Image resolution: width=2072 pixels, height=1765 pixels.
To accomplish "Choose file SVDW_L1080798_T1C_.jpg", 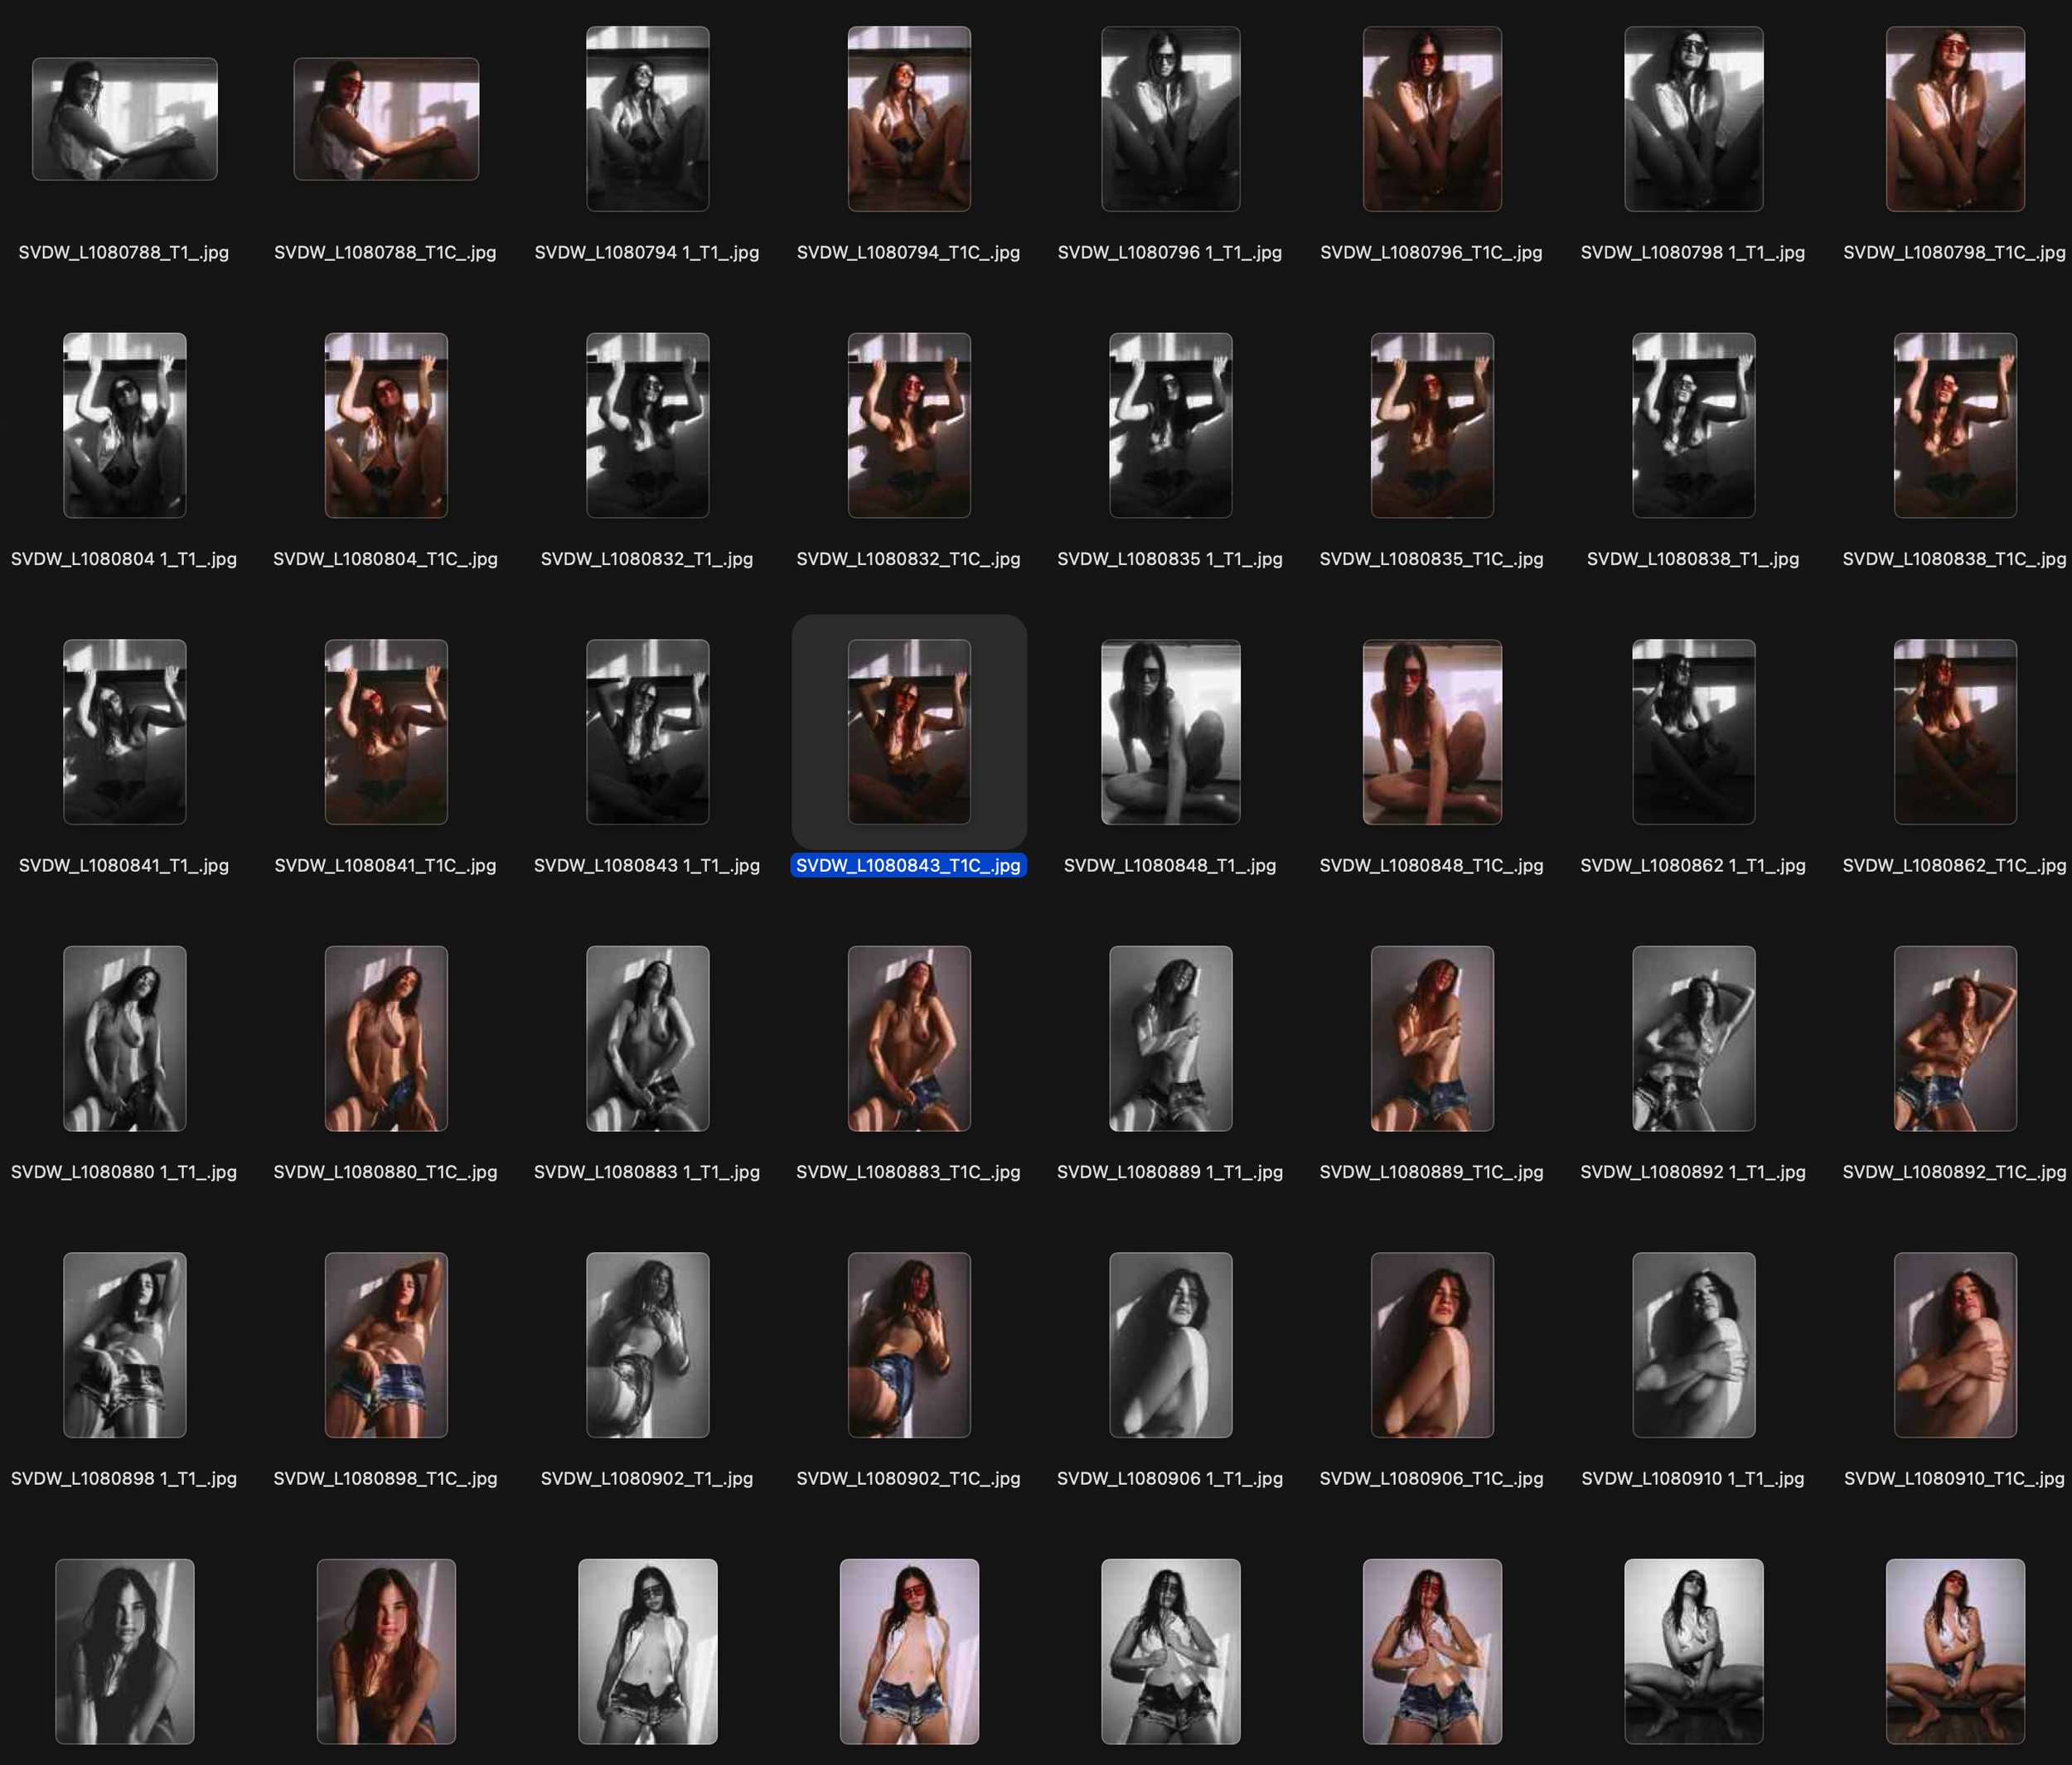I will pyautogui.click(x=1955, y=119).
